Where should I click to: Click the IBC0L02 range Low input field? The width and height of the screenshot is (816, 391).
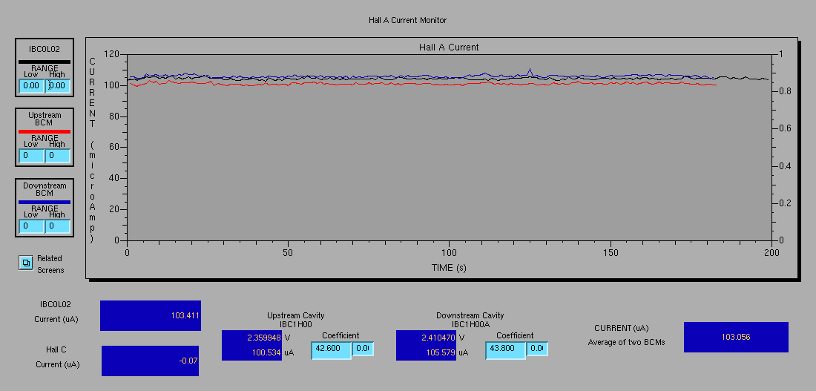pos(31,86)
